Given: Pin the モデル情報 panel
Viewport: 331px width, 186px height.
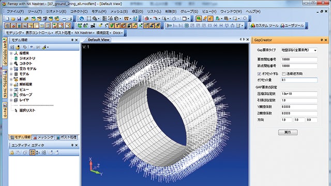Looking at the screenshot, I should click(72, 40).
